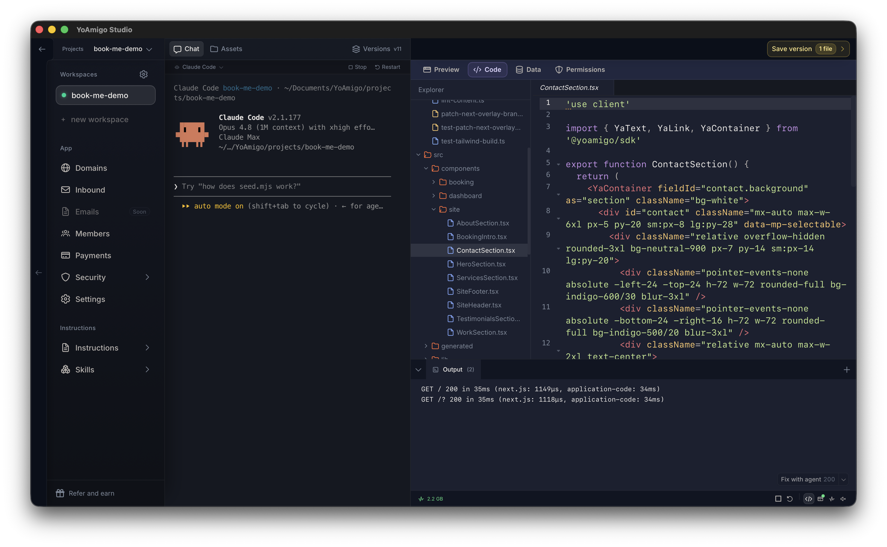Open the Fix with agent dropdown arrow

(843, 479)
